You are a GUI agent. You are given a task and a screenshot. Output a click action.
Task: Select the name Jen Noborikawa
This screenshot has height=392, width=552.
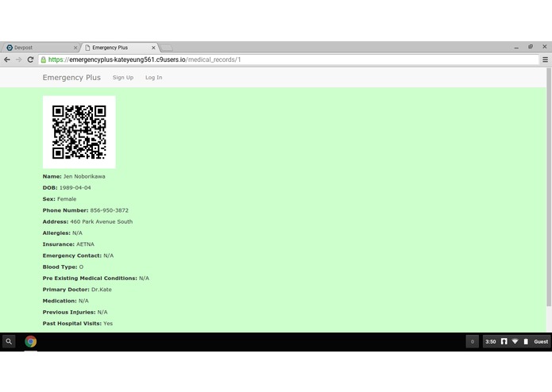(x=84, y=176)
